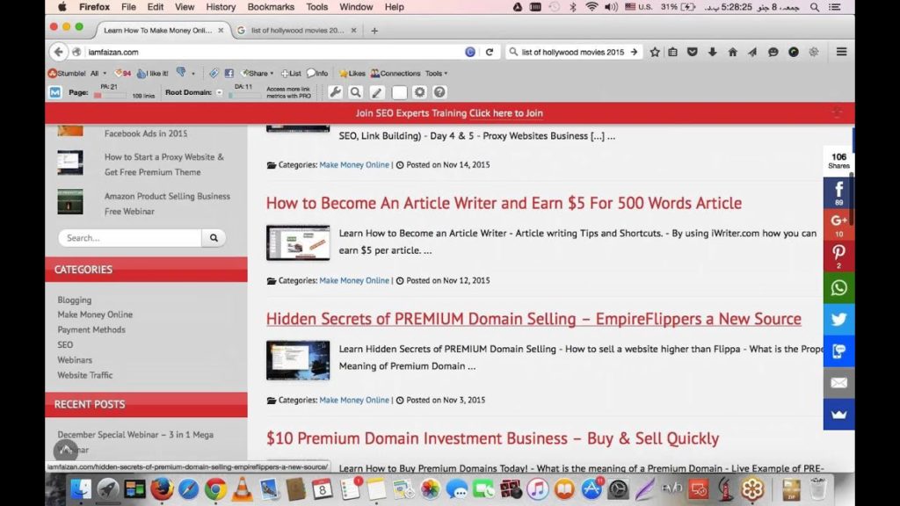The image size is (900, 506).
Task: Open the Firefox History menu
Action: tap(221, 7)
